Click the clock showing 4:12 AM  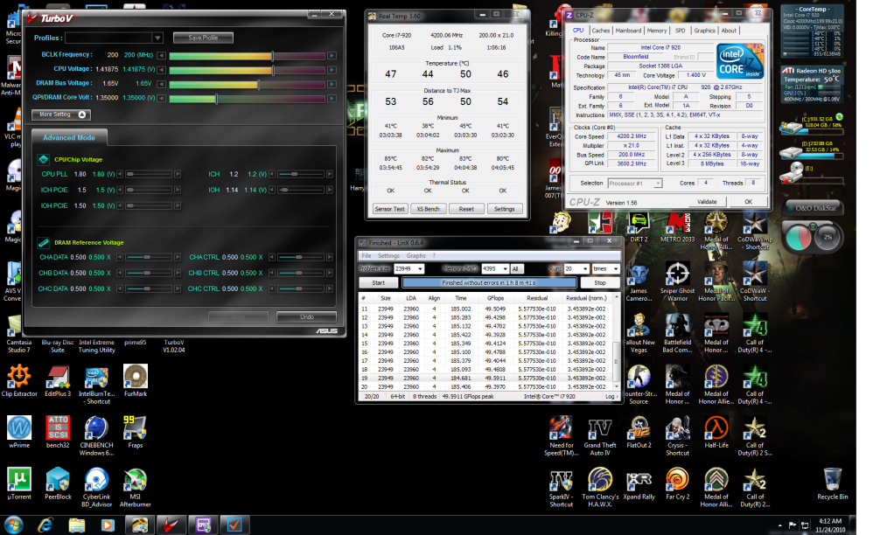coord(830,521)
